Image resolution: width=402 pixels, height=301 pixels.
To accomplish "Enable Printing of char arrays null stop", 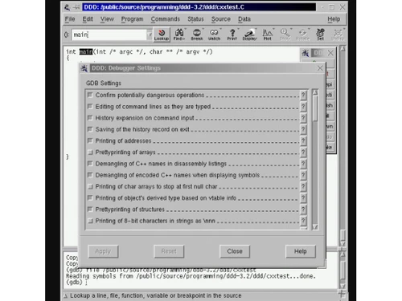I will tap(90, 186).
